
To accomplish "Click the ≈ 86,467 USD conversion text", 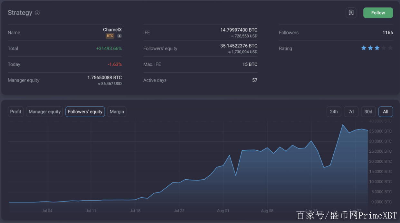I will [110, 84].
